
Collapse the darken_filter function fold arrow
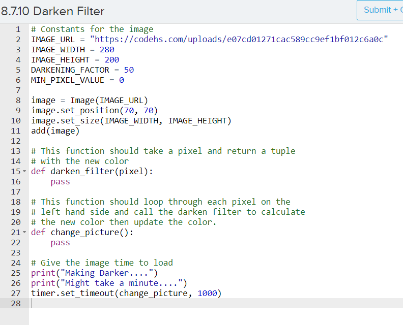point(24,171)
